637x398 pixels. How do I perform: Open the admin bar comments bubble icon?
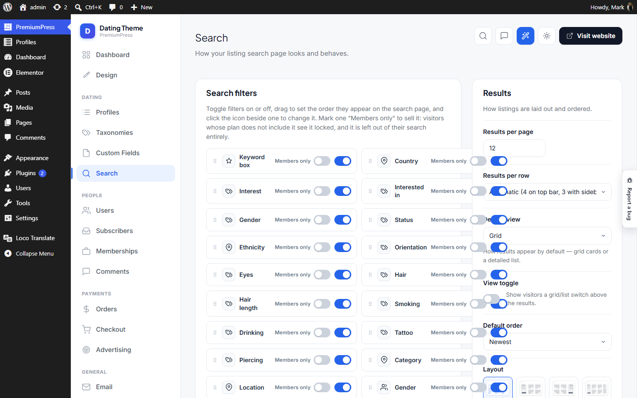[116, 7]
